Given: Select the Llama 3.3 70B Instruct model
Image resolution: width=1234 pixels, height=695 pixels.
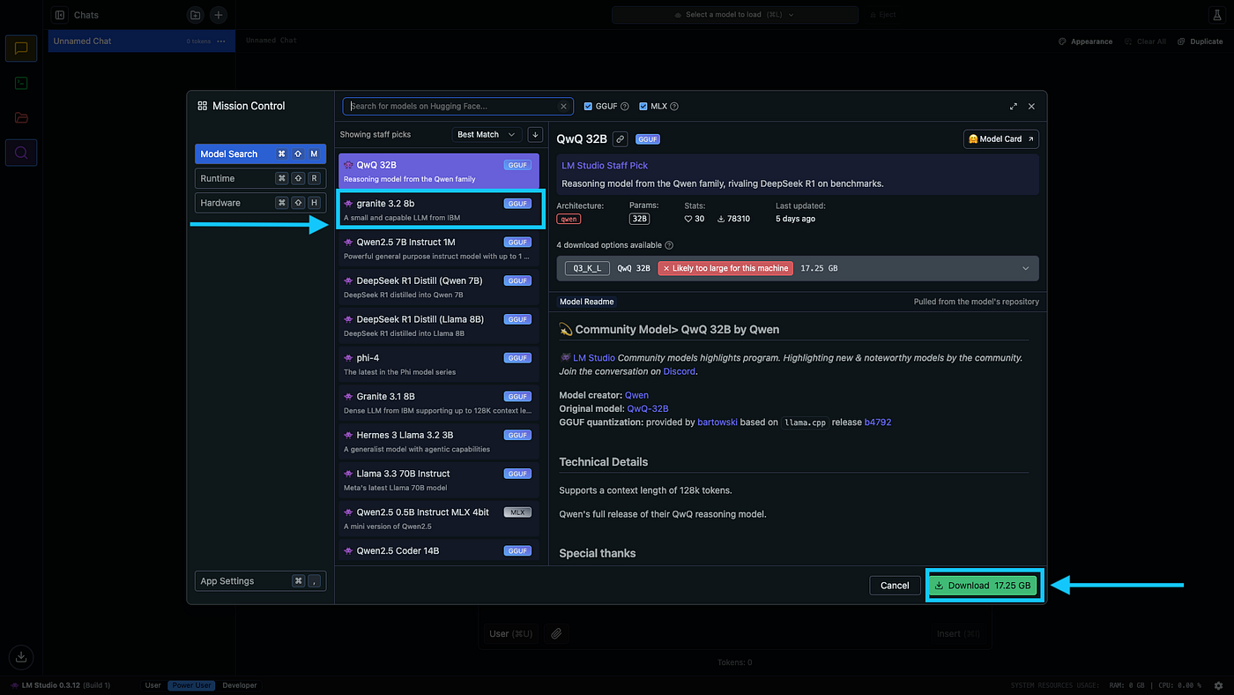Looking at the screenshot, I should (439, 480).
